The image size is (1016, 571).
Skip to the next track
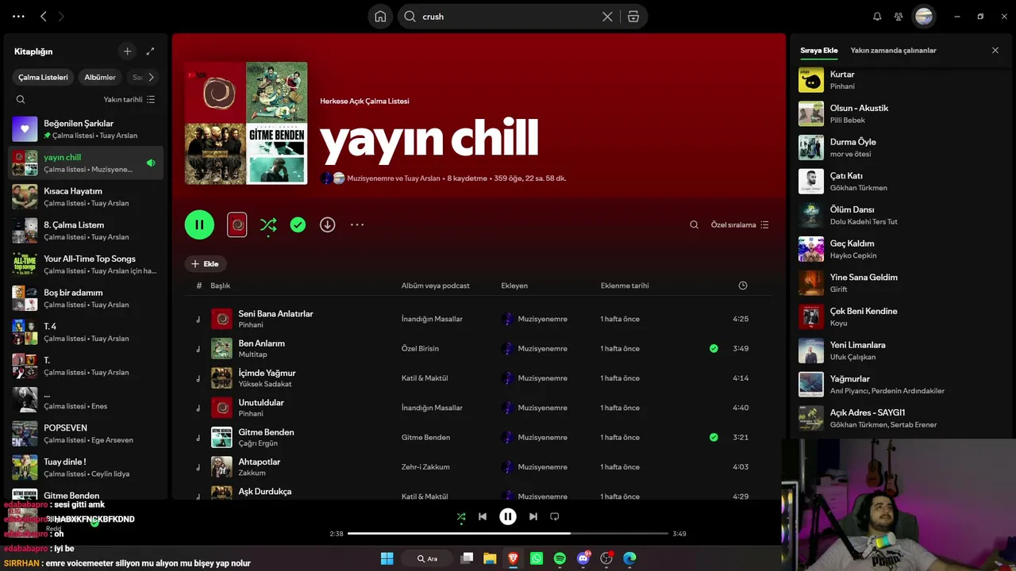point(533,517)
